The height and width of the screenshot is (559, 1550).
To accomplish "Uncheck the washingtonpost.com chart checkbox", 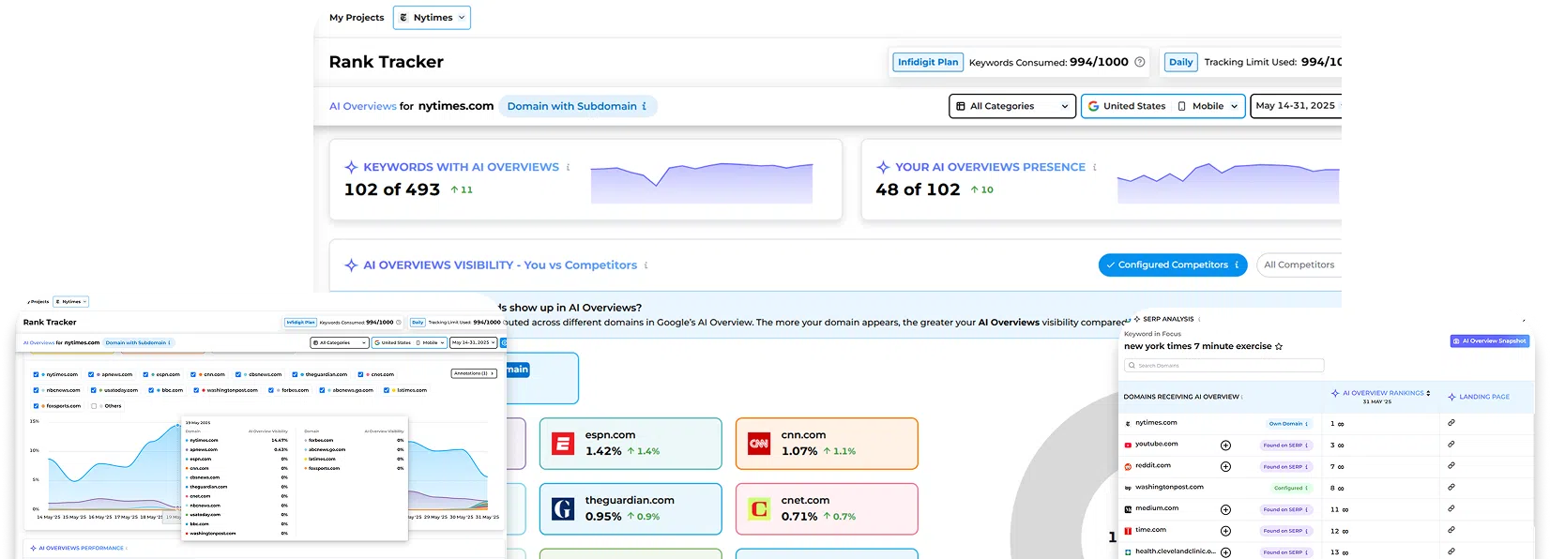I will click(196, 390).
